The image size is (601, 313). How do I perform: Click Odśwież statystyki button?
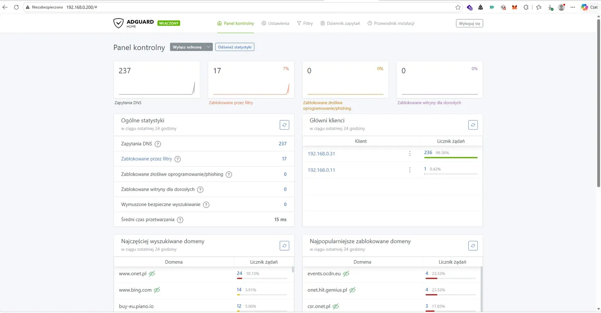pos(234,47)
